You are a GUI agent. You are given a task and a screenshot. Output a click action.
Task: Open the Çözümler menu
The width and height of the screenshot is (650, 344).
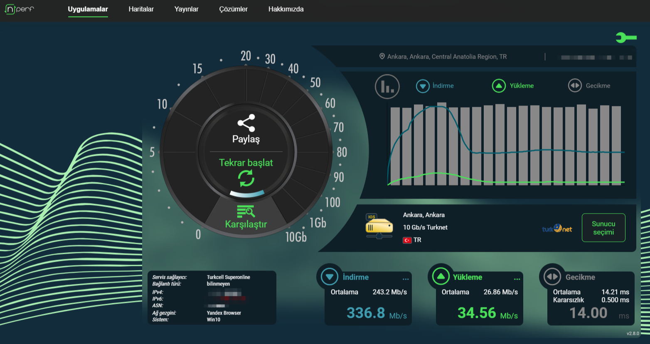pyautogui.click(x=233, y=9)
